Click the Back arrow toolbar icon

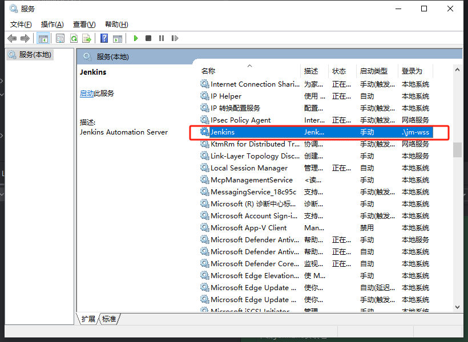[x=12, y=38]
